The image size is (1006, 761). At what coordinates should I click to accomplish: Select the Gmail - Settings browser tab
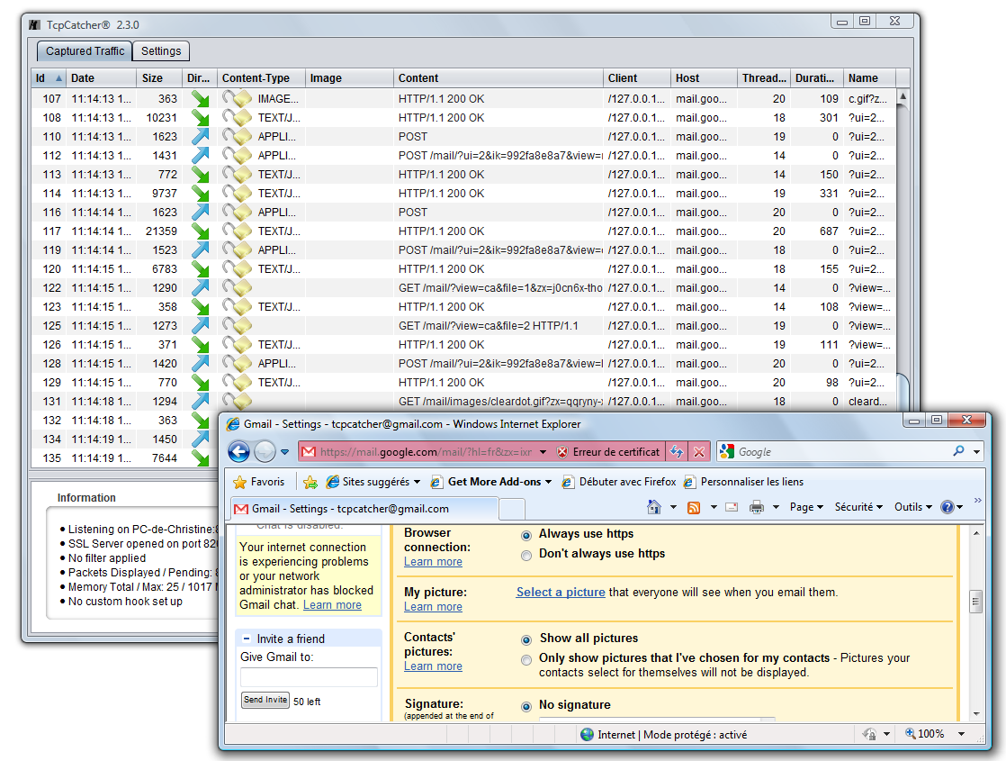[364, 509]
